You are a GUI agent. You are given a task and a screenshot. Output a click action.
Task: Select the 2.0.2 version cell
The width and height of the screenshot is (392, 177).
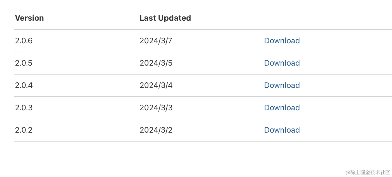tap(24, 130)
